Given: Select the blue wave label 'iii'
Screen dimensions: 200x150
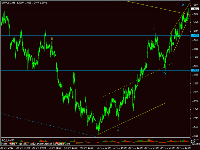Looking at the screenshot, I should pyautogui.click(x=154, y=28).
